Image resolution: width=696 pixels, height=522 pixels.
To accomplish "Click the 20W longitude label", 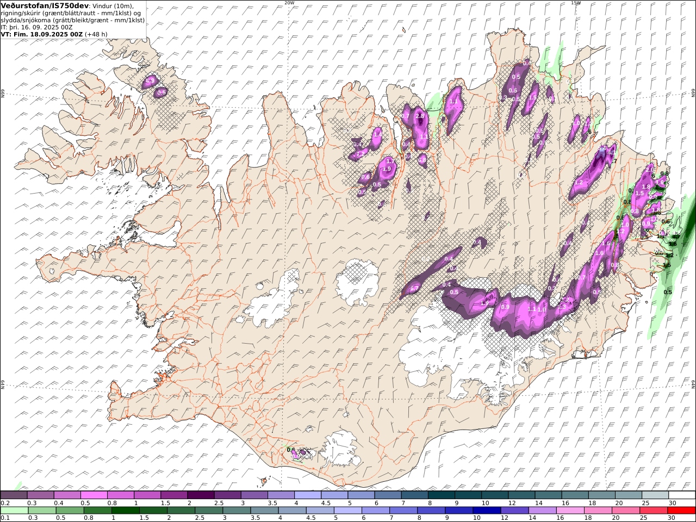I will coord(289,3).
